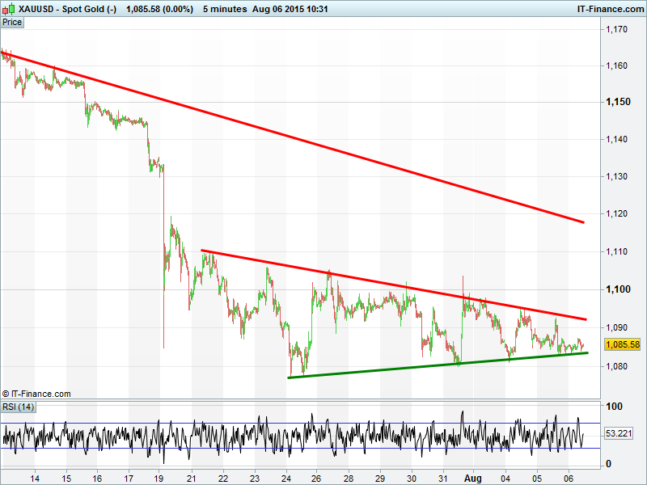Viewport: 647px width, 485px height.
Task: Click the orange 1,085.58 current price tag
Action: click(623, 344)
